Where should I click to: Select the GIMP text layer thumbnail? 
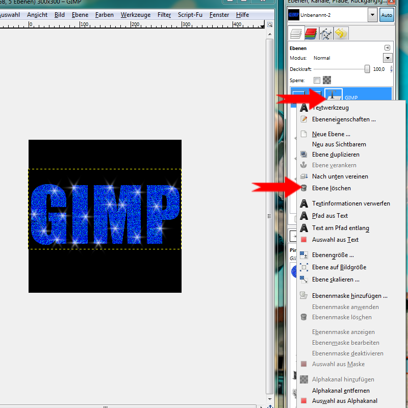(333, 94)
